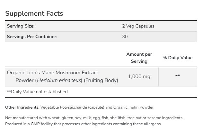Click the (Fruiting Body) text
Viewport: 202px width, 139px height.
101,80
